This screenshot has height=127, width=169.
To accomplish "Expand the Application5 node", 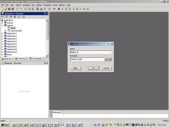I will tap(2, 44).
